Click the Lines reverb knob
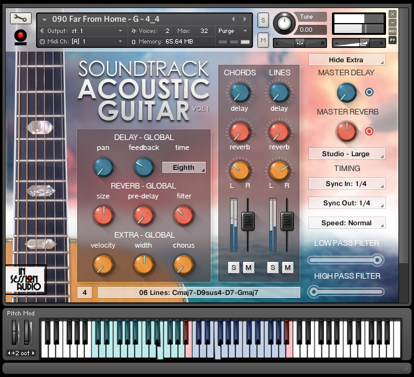Screen dimensions: 414x377 point(279,132)
